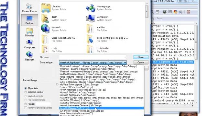Pick NA Sniffer (Windows) 1.1 format

101,100
